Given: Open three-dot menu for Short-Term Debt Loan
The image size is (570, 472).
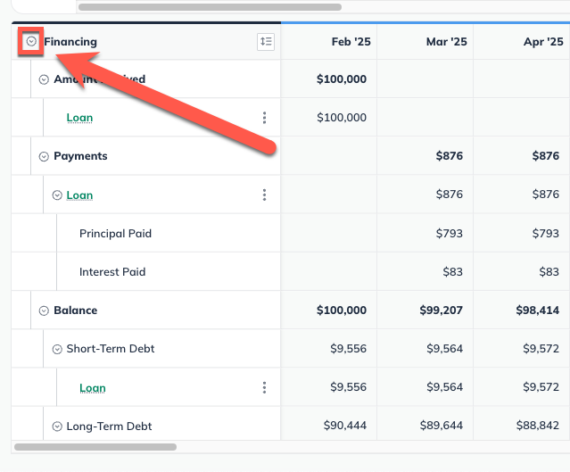Looking at the screenshot, I should pyautogui.click(x=264, y=387).
